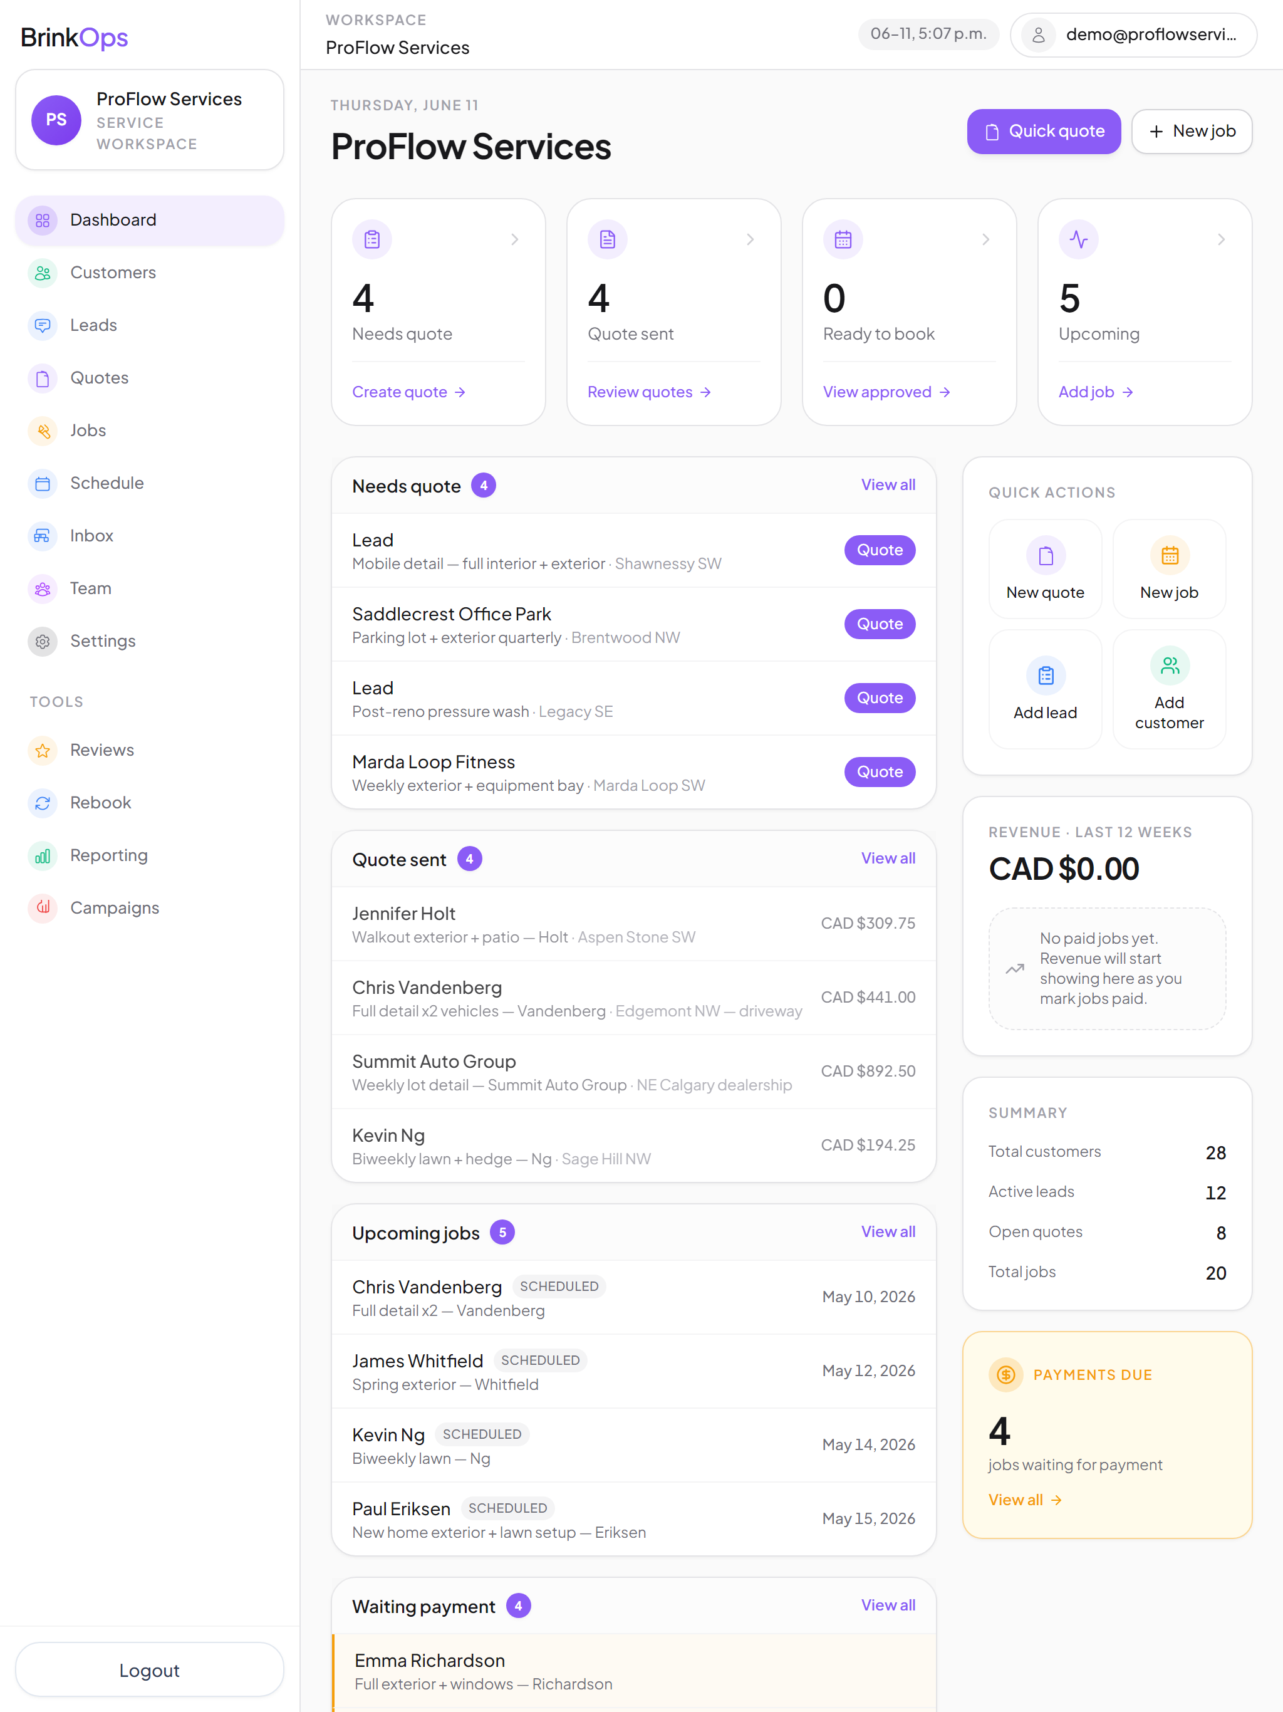Image resolution: width=1283 pixels, height=1712 pixels.
Task: Click the PS workspace avatar
Action: tap(56, 120)
